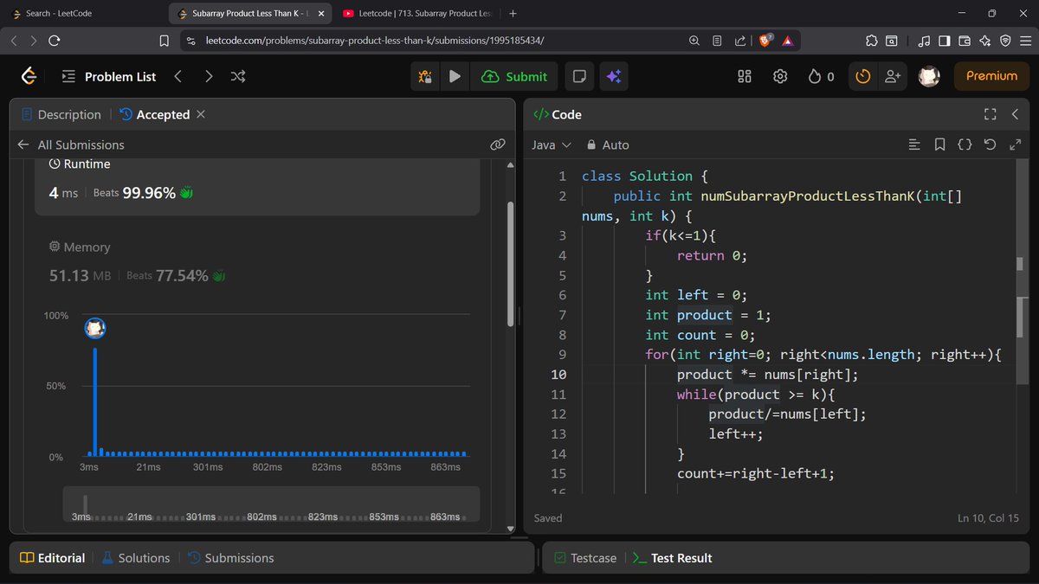The height and width of the screenshot is (584, 1039).
Task: Click the debugger icon
Action: point(425,76)
